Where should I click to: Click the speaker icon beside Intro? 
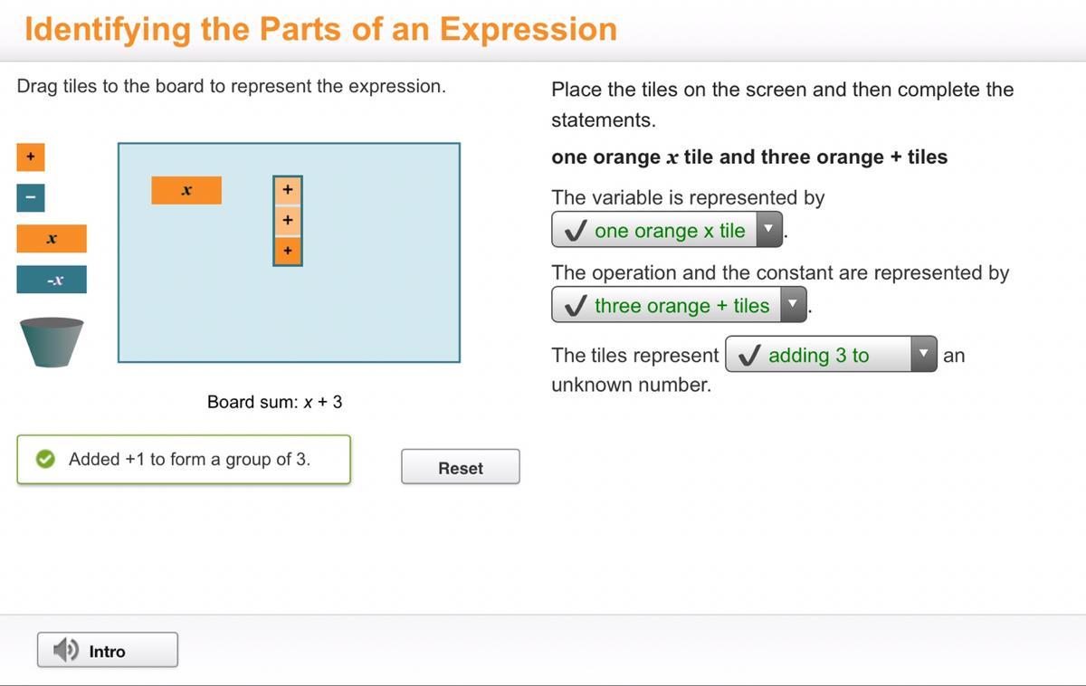point(65,650)
